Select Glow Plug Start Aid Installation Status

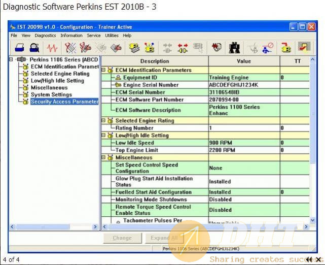pyautogui.click(x=205, y=182)
